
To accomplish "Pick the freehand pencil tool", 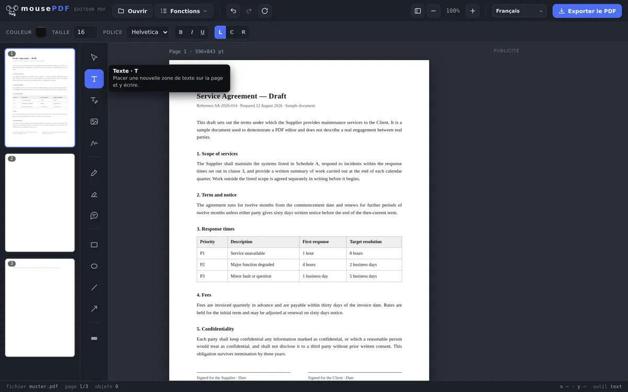I will click(94, 173).
